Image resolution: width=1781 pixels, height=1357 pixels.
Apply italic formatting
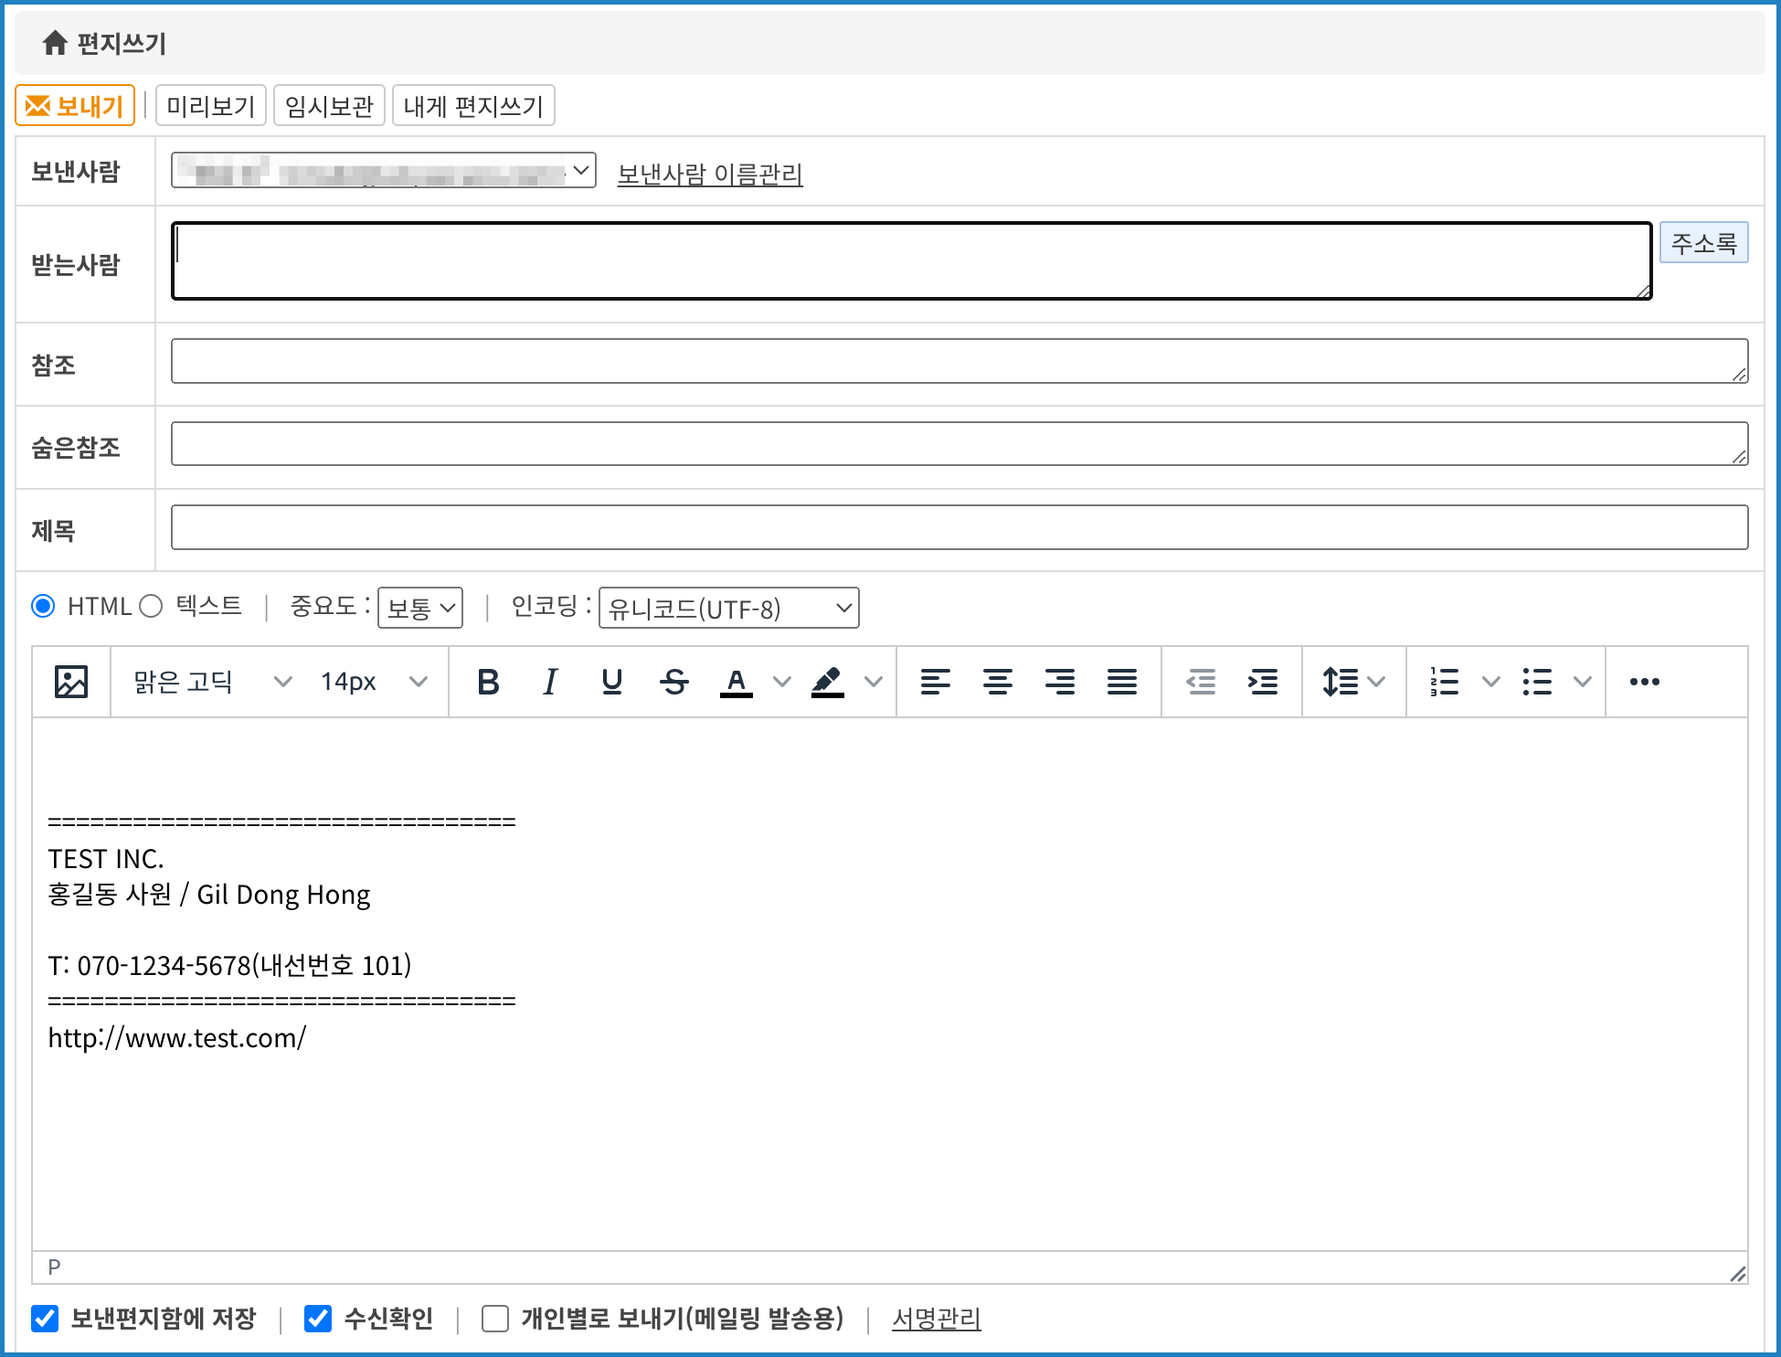point(549,682)
